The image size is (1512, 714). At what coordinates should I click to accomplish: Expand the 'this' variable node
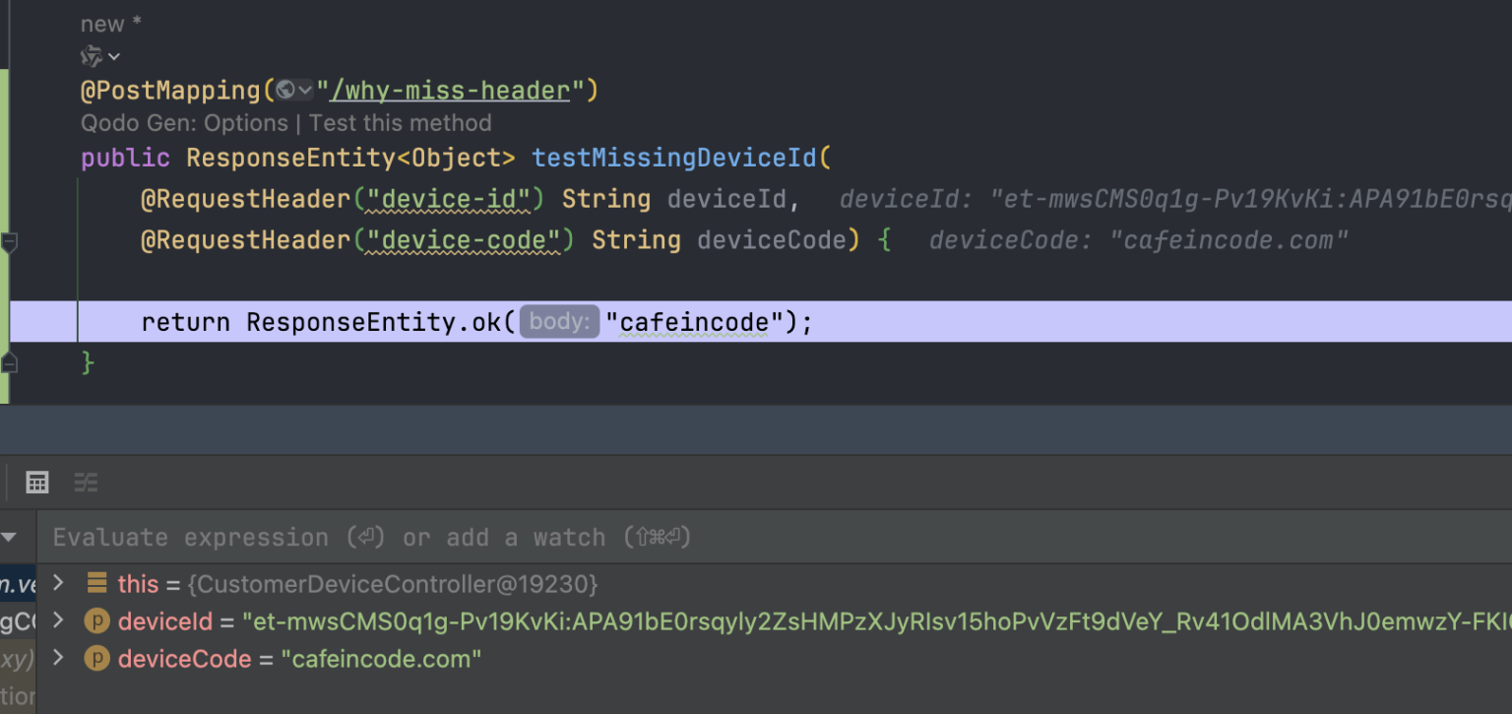58,583
